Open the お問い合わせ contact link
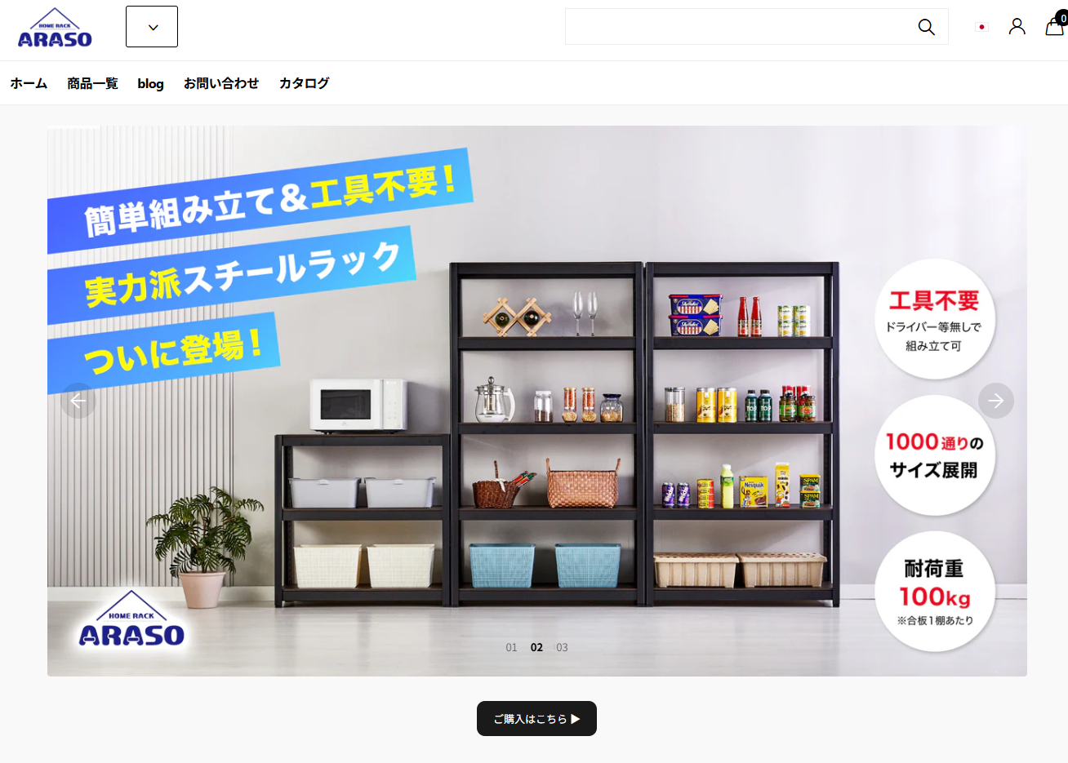 pyautogui.click(x=221, y=83)
